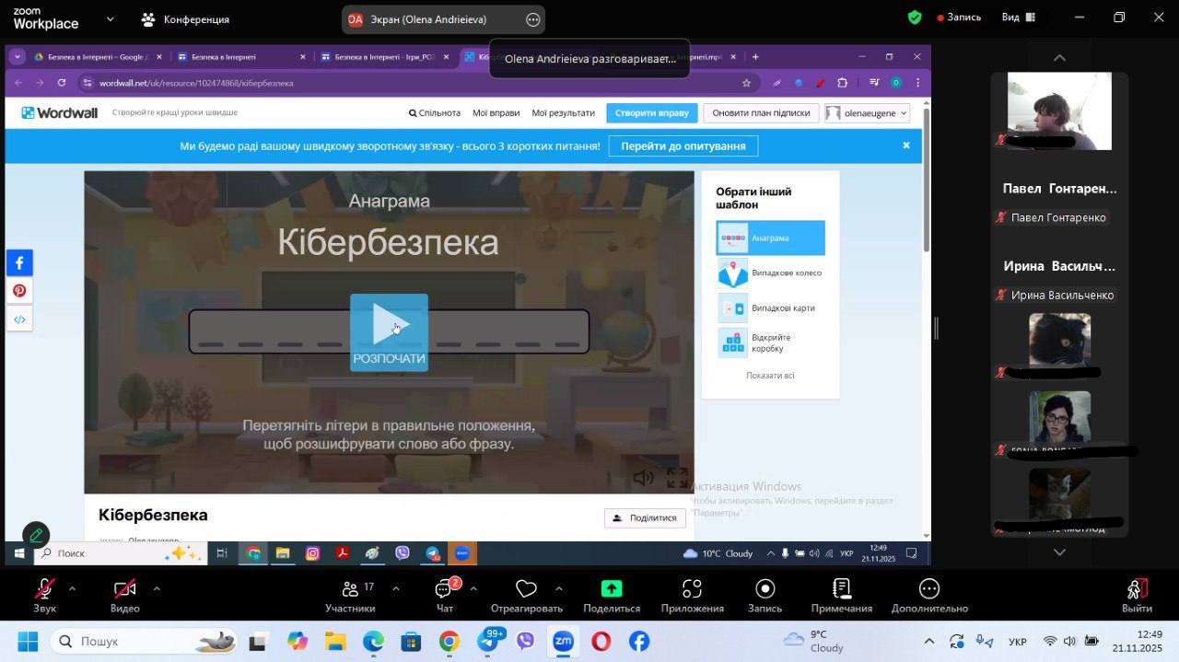Open screen share options for Olena Andrieieva
The image size is (1179, 662).
532,19
